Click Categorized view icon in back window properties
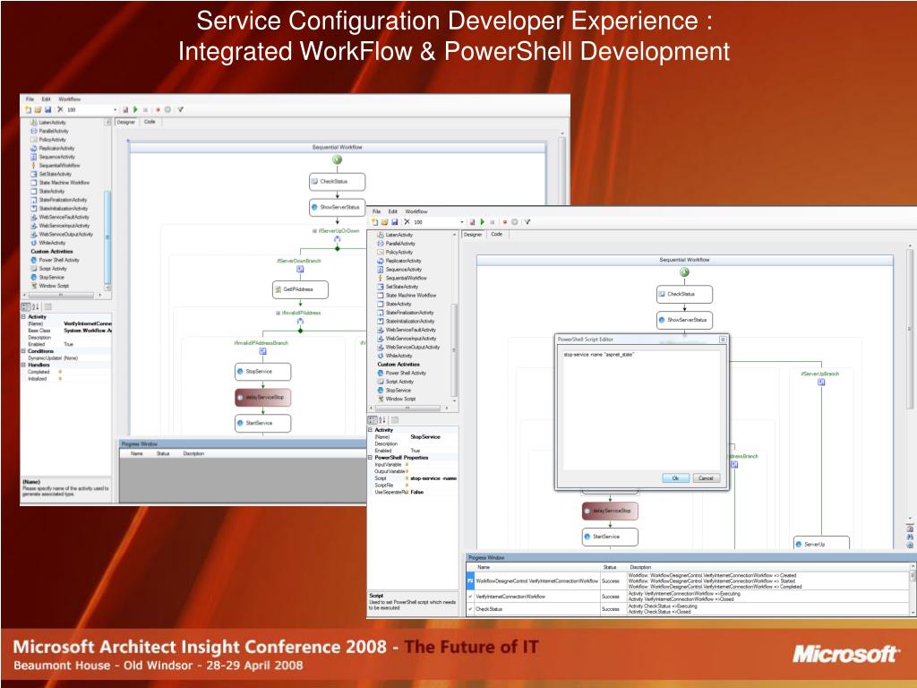This screenshot has width=917, height=688. (x=26, y=306)
